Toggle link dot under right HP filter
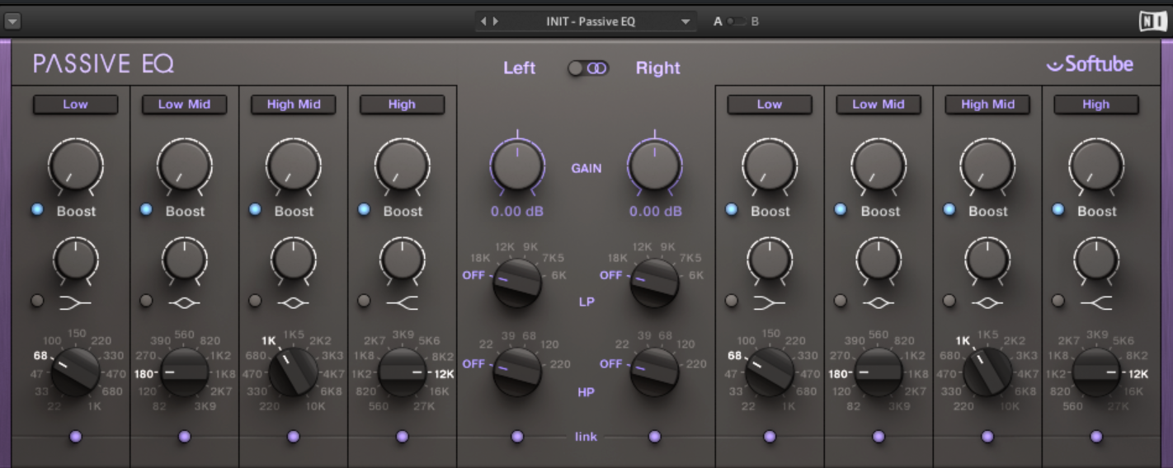Viewport: 1173px width, 468px height. coord(655,436)
